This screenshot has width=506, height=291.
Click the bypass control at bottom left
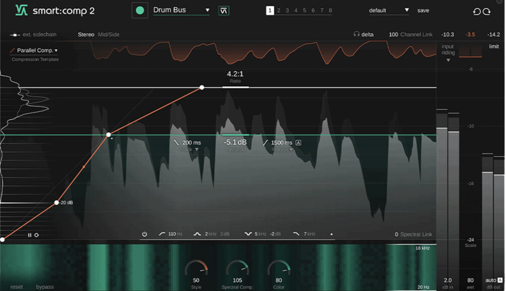click(45, 287)
